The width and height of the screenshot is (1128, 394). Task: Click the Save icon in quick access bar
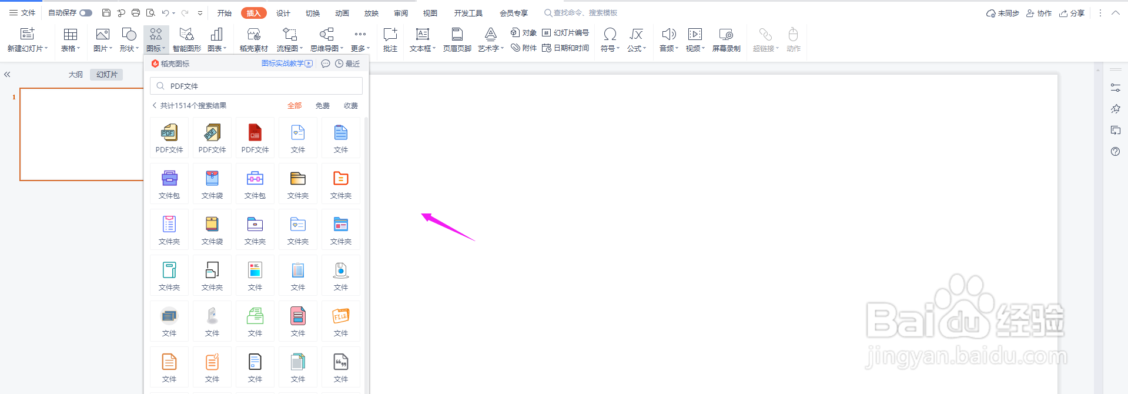106,12
